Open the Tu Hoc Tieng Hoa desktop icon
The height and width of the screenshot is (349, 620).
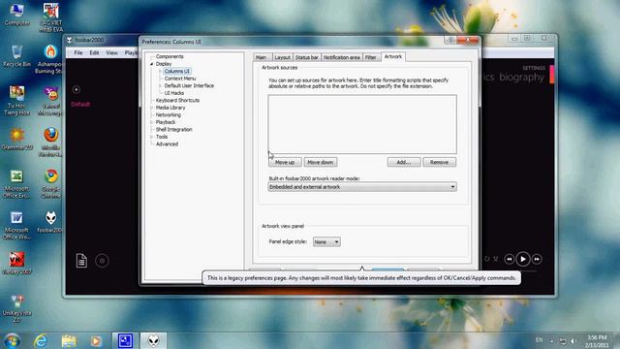[16, 101]
